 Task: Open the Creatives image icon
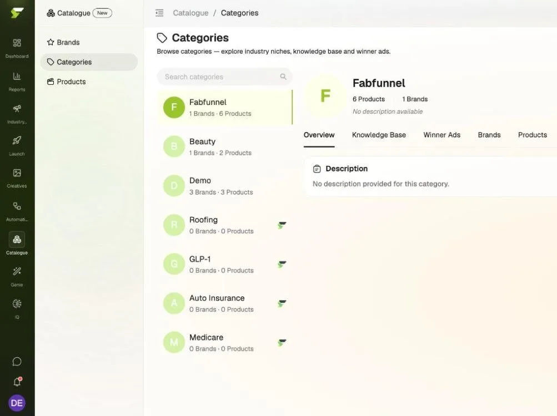coord(17,173)
